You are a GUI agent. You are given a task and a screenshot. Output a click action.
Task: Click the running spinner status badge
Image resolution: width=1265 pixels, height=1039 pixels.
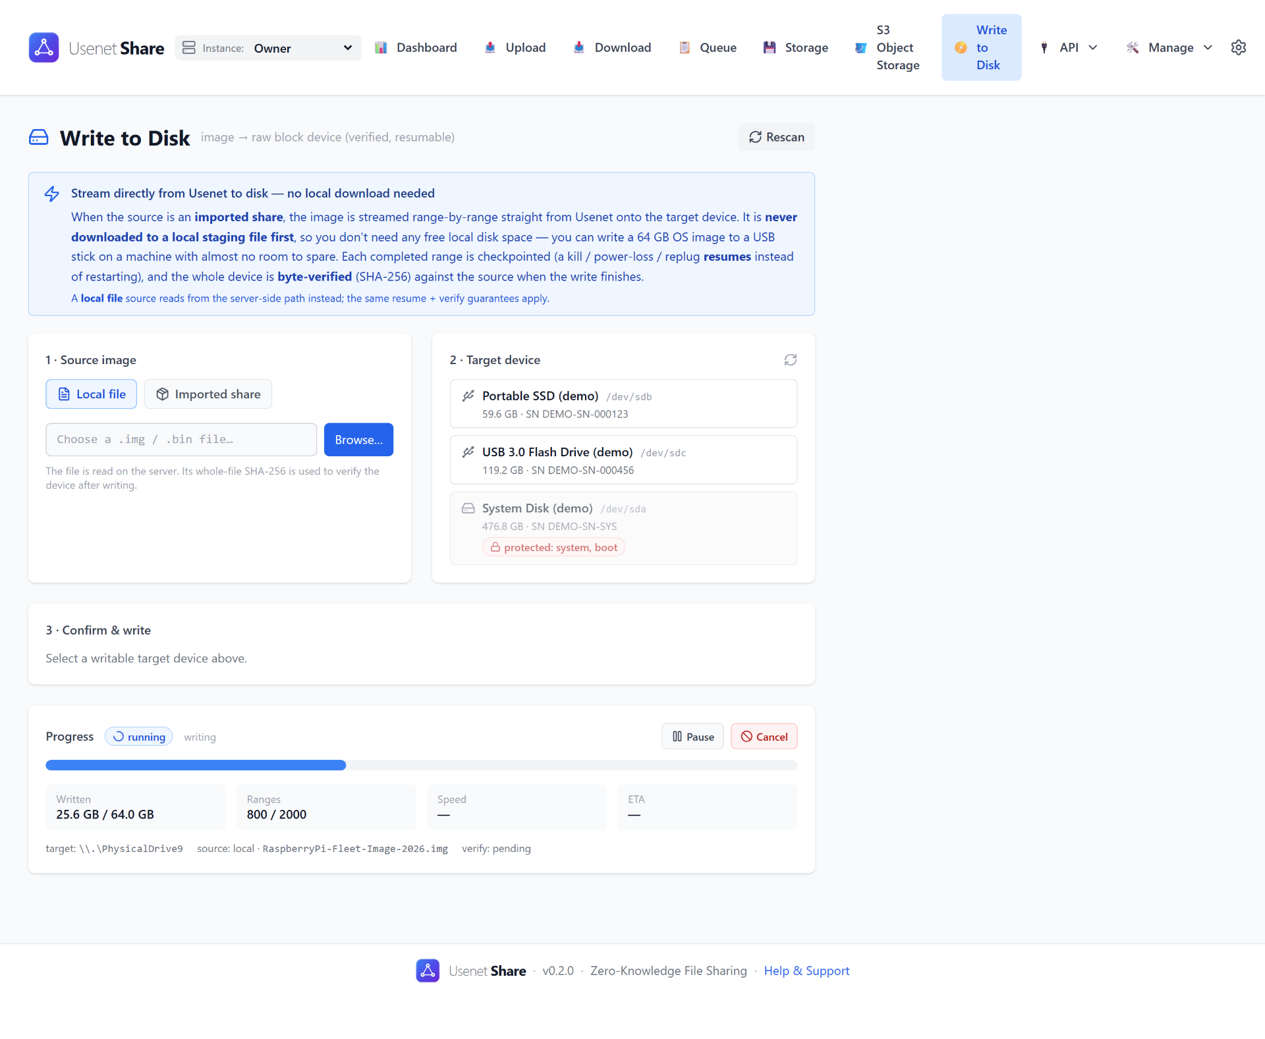pyautogui.click(x=139, y=737)
